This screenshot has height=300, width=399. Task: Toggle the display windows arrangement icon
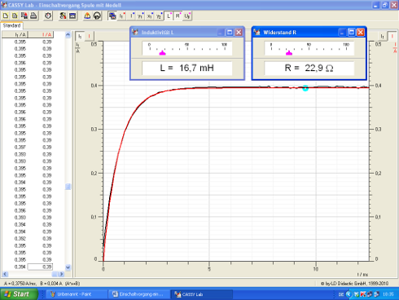click(112, 15)
